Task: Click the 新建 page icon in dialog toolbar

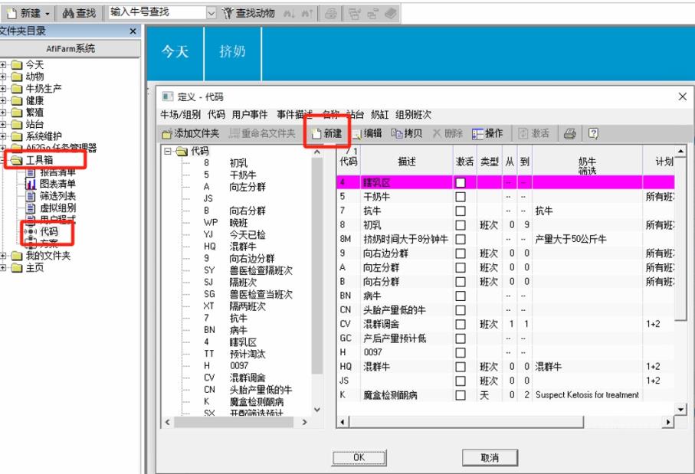Action: click(x=316, y=133)
